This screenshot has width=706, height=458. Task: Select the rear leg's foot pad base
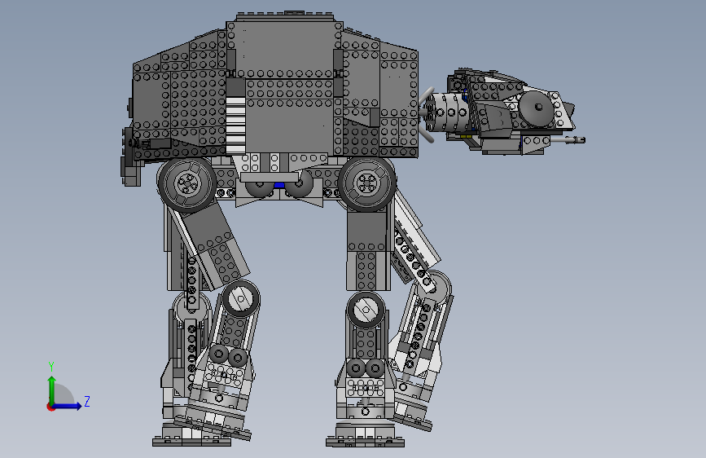[191, 443]
